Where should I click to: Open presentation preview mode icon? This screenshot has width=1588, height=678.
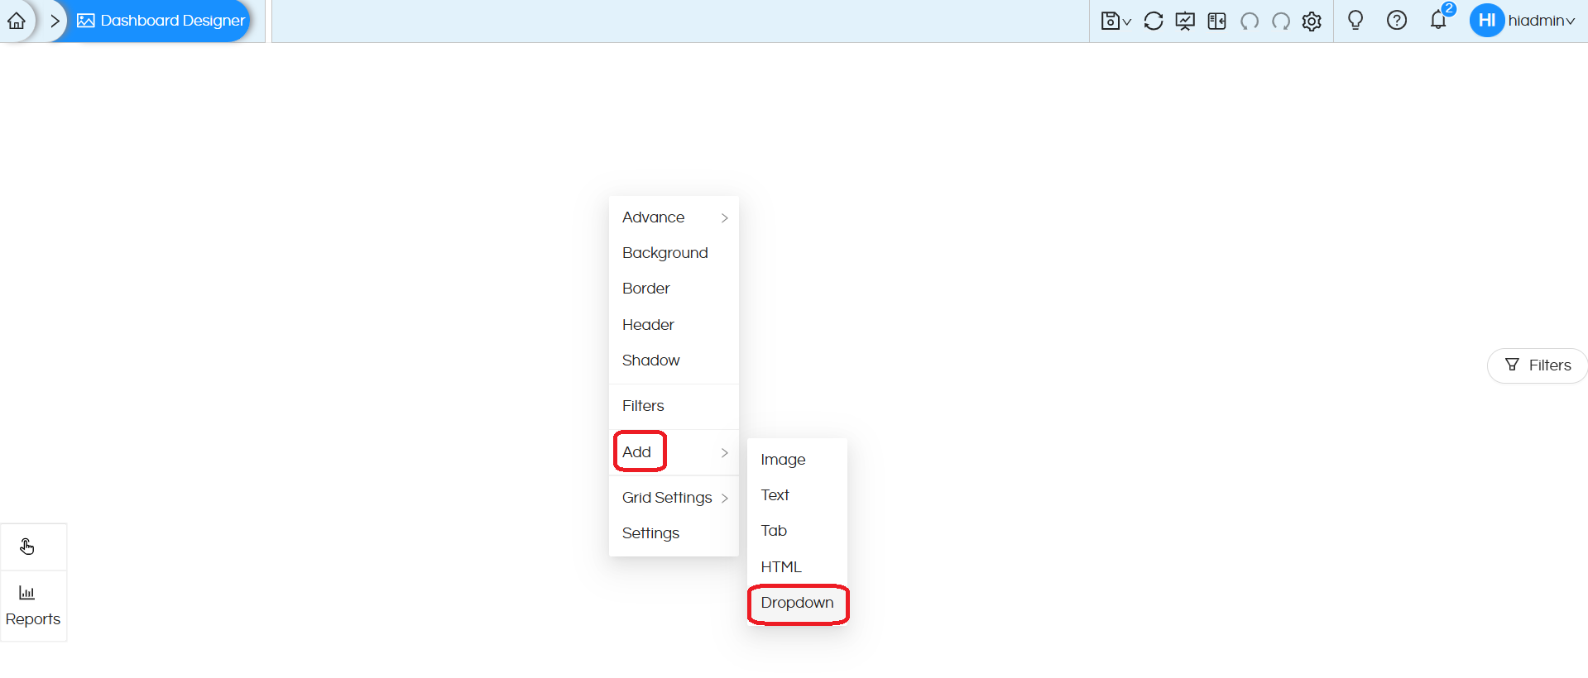click(1185, 21)
